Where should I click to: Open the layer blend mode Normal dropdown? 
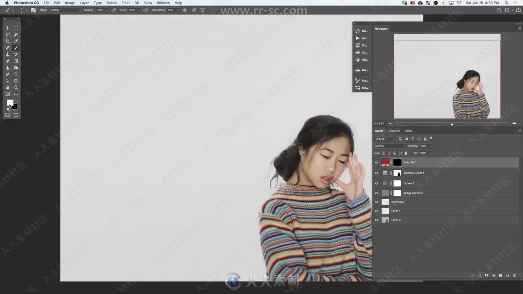pos(390,146)
